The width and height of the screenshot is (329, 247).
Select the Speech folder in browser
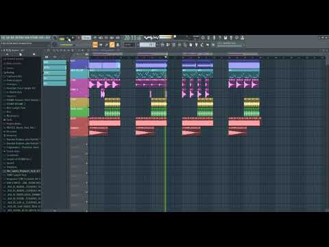pos(10,163)
